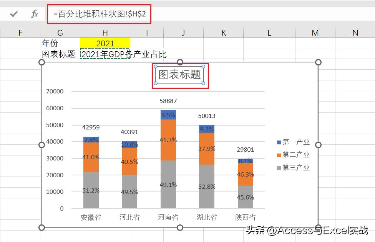Select column header M
Image resolution: width=375 pixels, height=242 pixels.
pyautogui.click(x=315, y=33)
